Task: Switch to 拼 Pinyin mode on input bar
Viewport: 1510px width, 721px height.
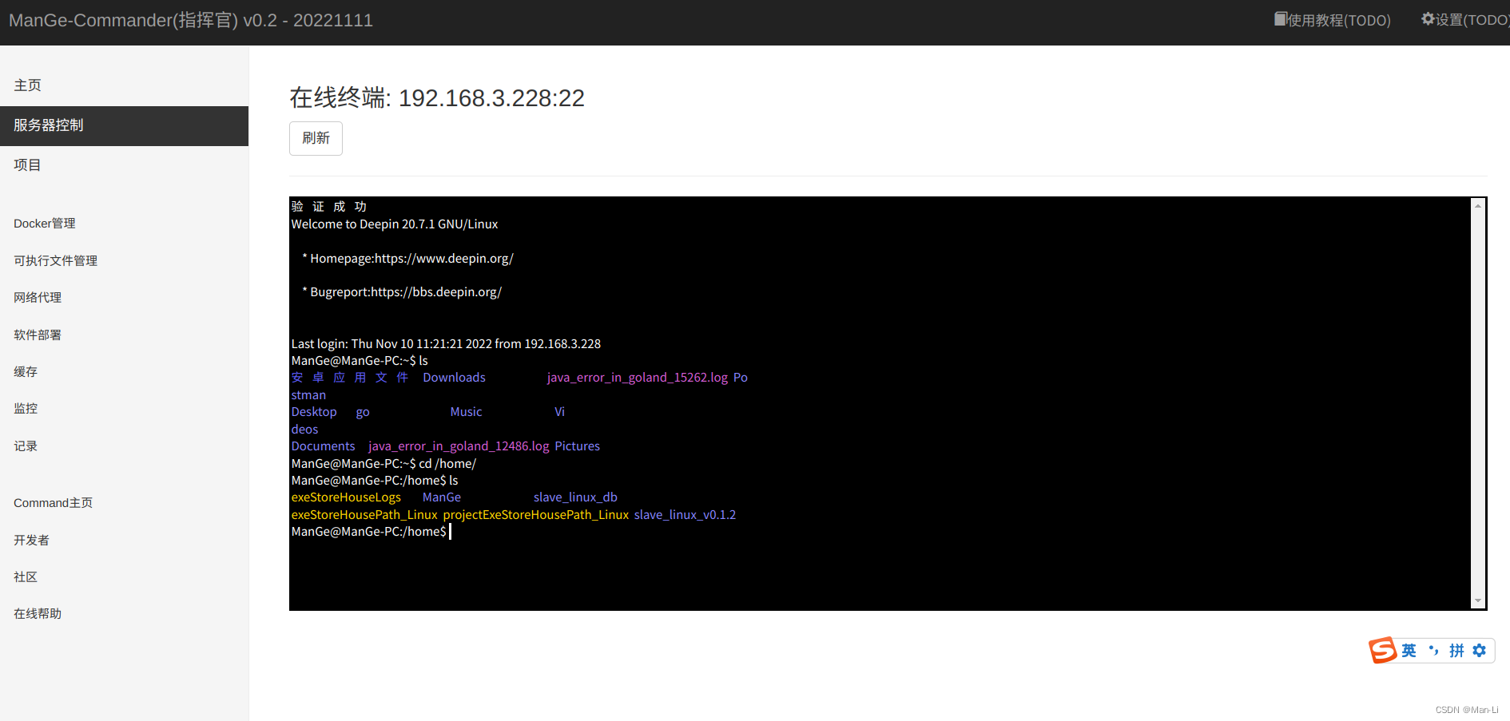Action: tap(1456, 651)
